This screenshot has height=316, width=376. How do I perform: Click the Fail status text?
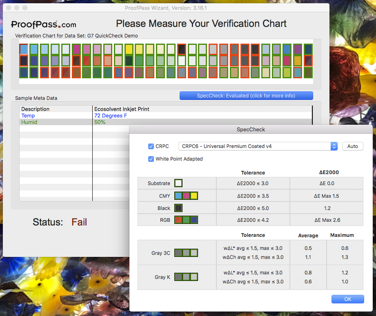pos(79,222)
